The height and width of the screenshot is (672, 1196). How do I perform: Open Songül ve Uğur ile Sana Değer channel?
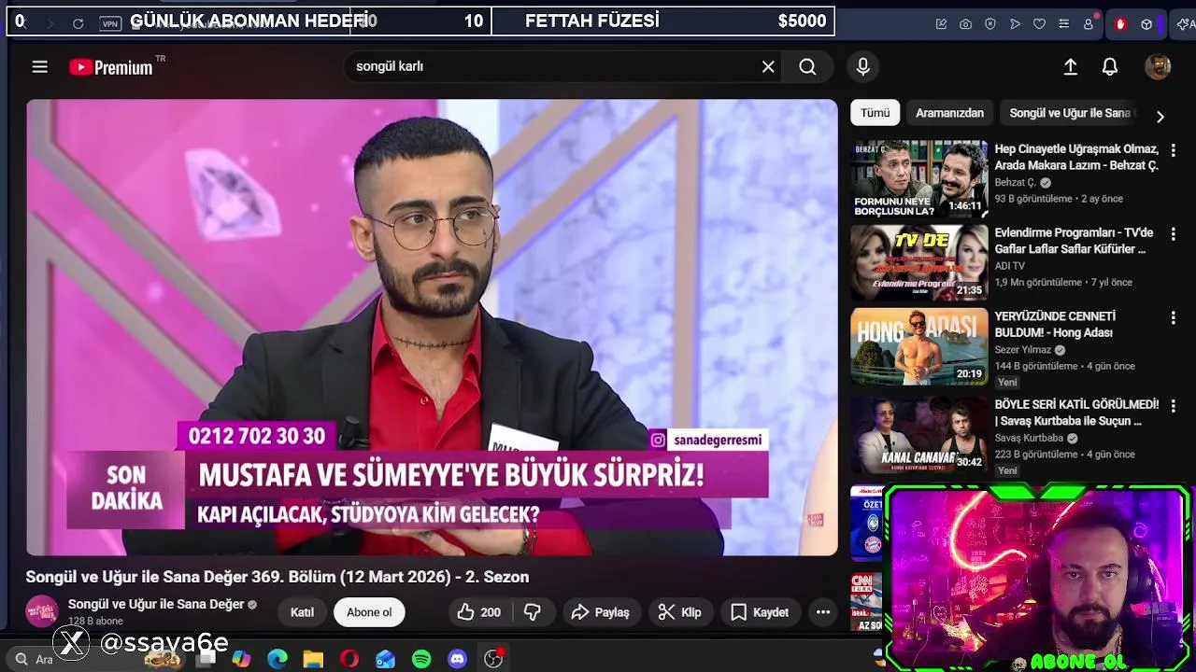[156, 604]
